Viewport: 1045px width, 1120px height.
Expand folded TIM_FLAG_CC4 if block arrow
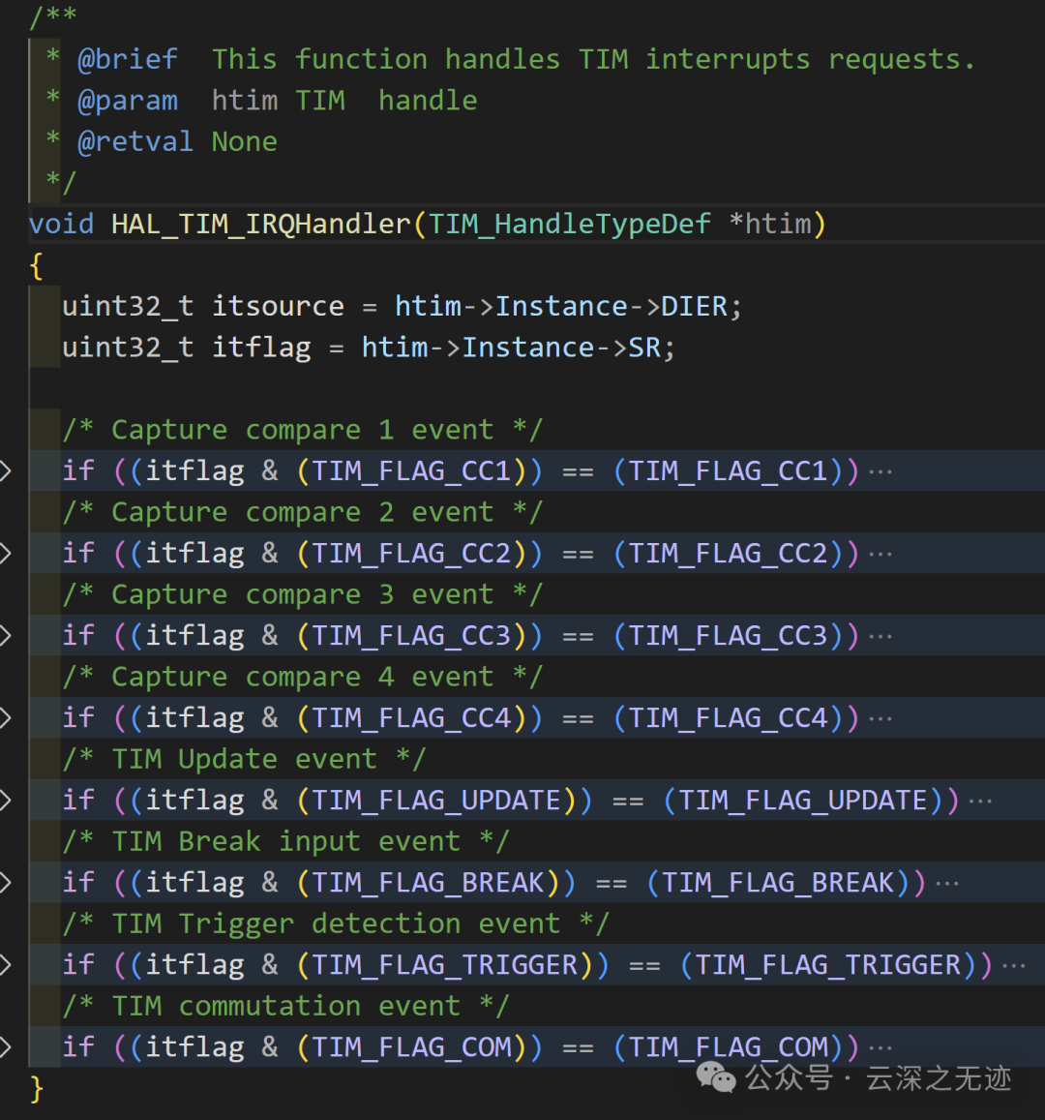tap(5, 718)
